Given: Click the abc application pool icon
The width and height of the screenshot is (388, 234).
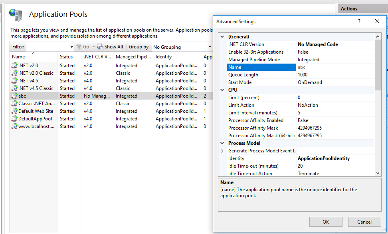Looking at the screenshot, I should pyautogui.click(x=14, y=96).
